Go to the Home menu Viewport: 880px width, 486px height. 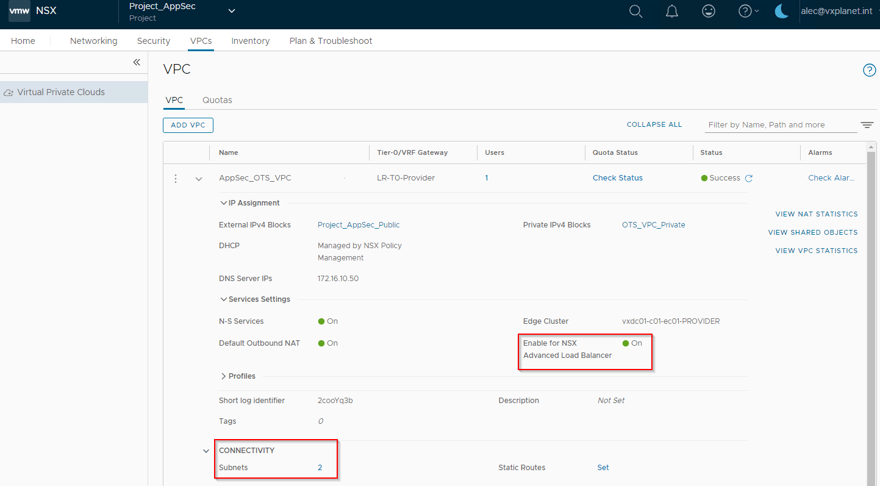click(x=23, y=41)
